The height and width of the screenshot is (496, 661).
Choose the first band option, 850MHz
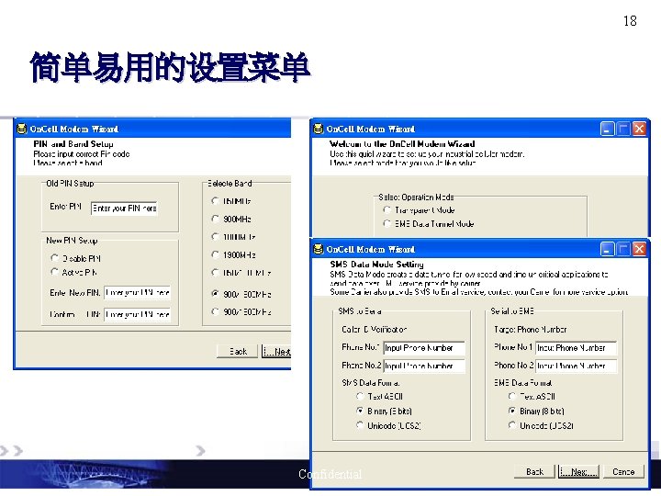click(215, 201)
